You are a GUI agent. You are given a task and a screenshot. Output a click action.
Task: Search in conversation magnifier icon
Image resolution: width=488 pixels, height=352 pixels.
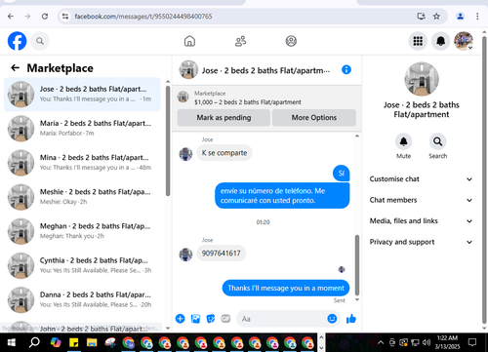(437, 141)
